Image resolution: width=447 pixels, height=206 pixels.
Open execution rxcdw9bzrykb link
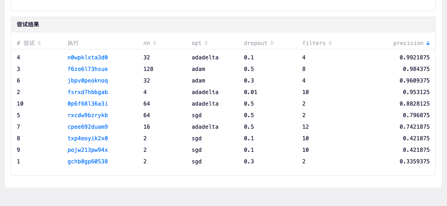(x=87, y=115)
